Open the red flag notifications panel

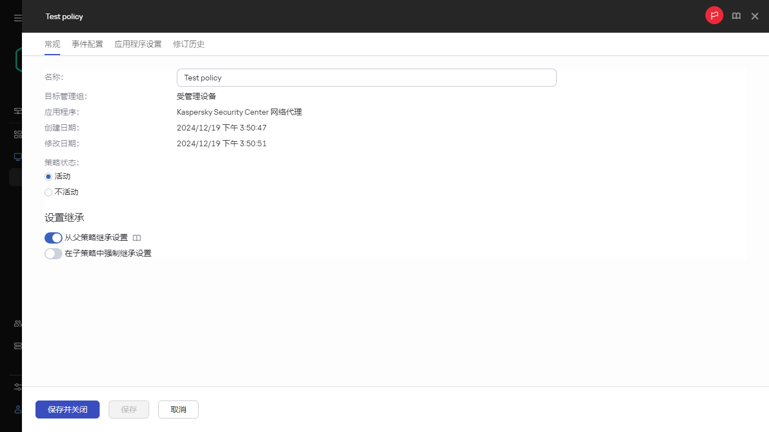point(714,15)
